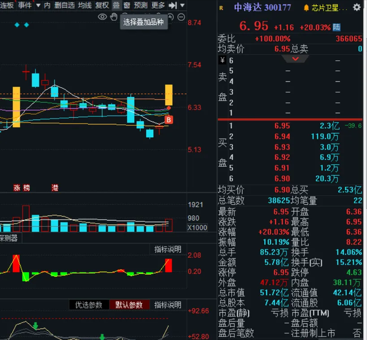The image size is (367, 340).
Task: Click the 榜 tag below the chart
Action: 26,188
